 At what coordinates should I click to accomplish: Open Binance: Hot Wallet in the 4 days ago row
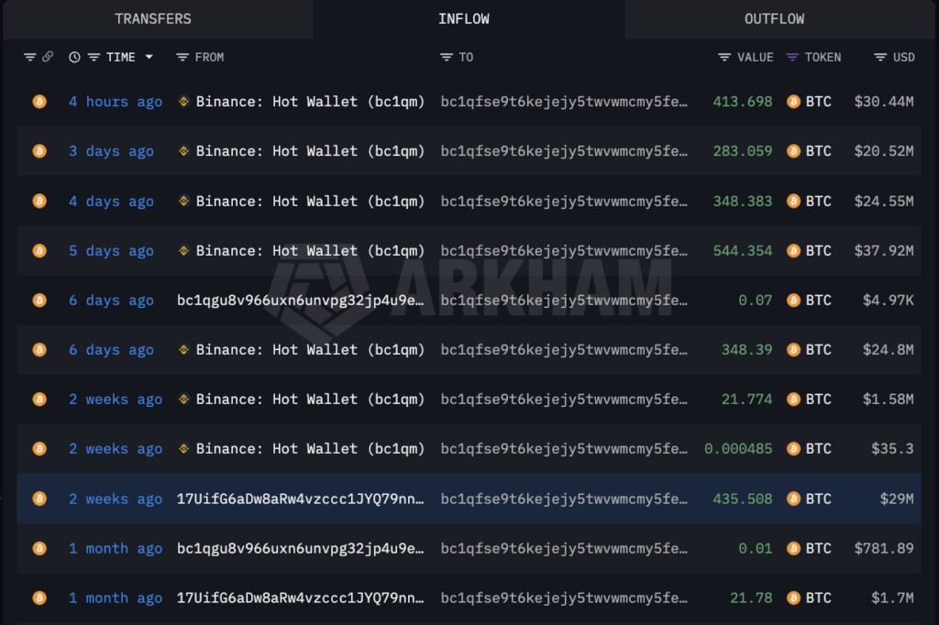(x=310, y=201)
